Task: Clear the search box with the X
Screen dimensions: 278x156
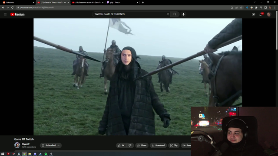Action: point(168,14)
